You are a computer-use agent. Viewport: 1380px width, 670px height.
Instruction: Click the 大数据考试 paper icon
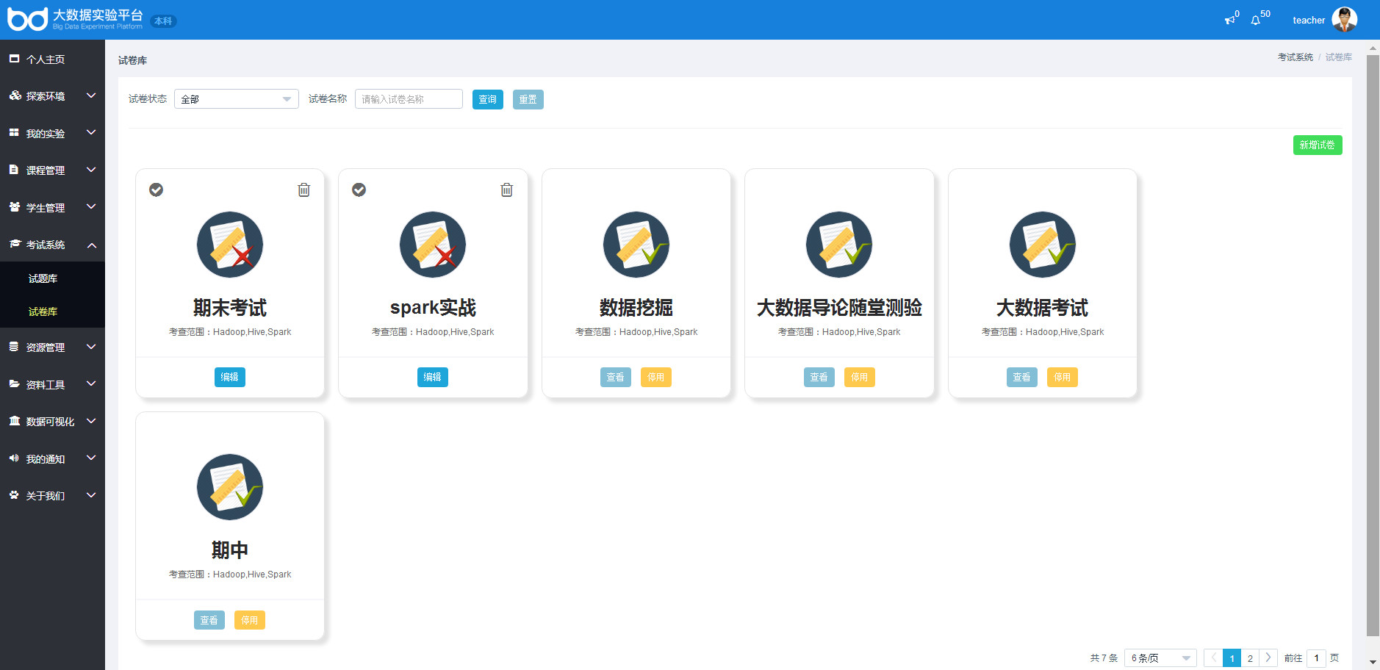[x=1042, y=245]
